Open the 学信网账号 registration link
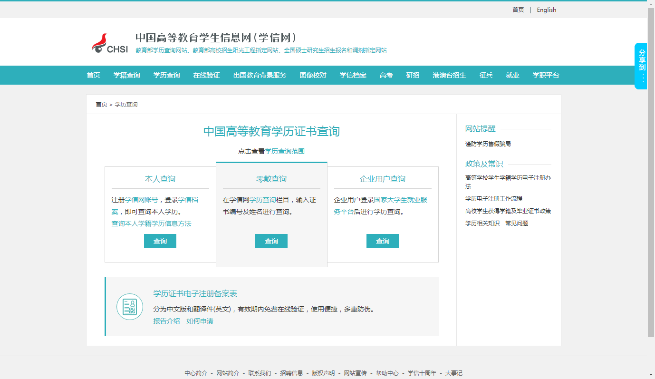Screen dimensions: 655x379 click(x=142, y=200)
